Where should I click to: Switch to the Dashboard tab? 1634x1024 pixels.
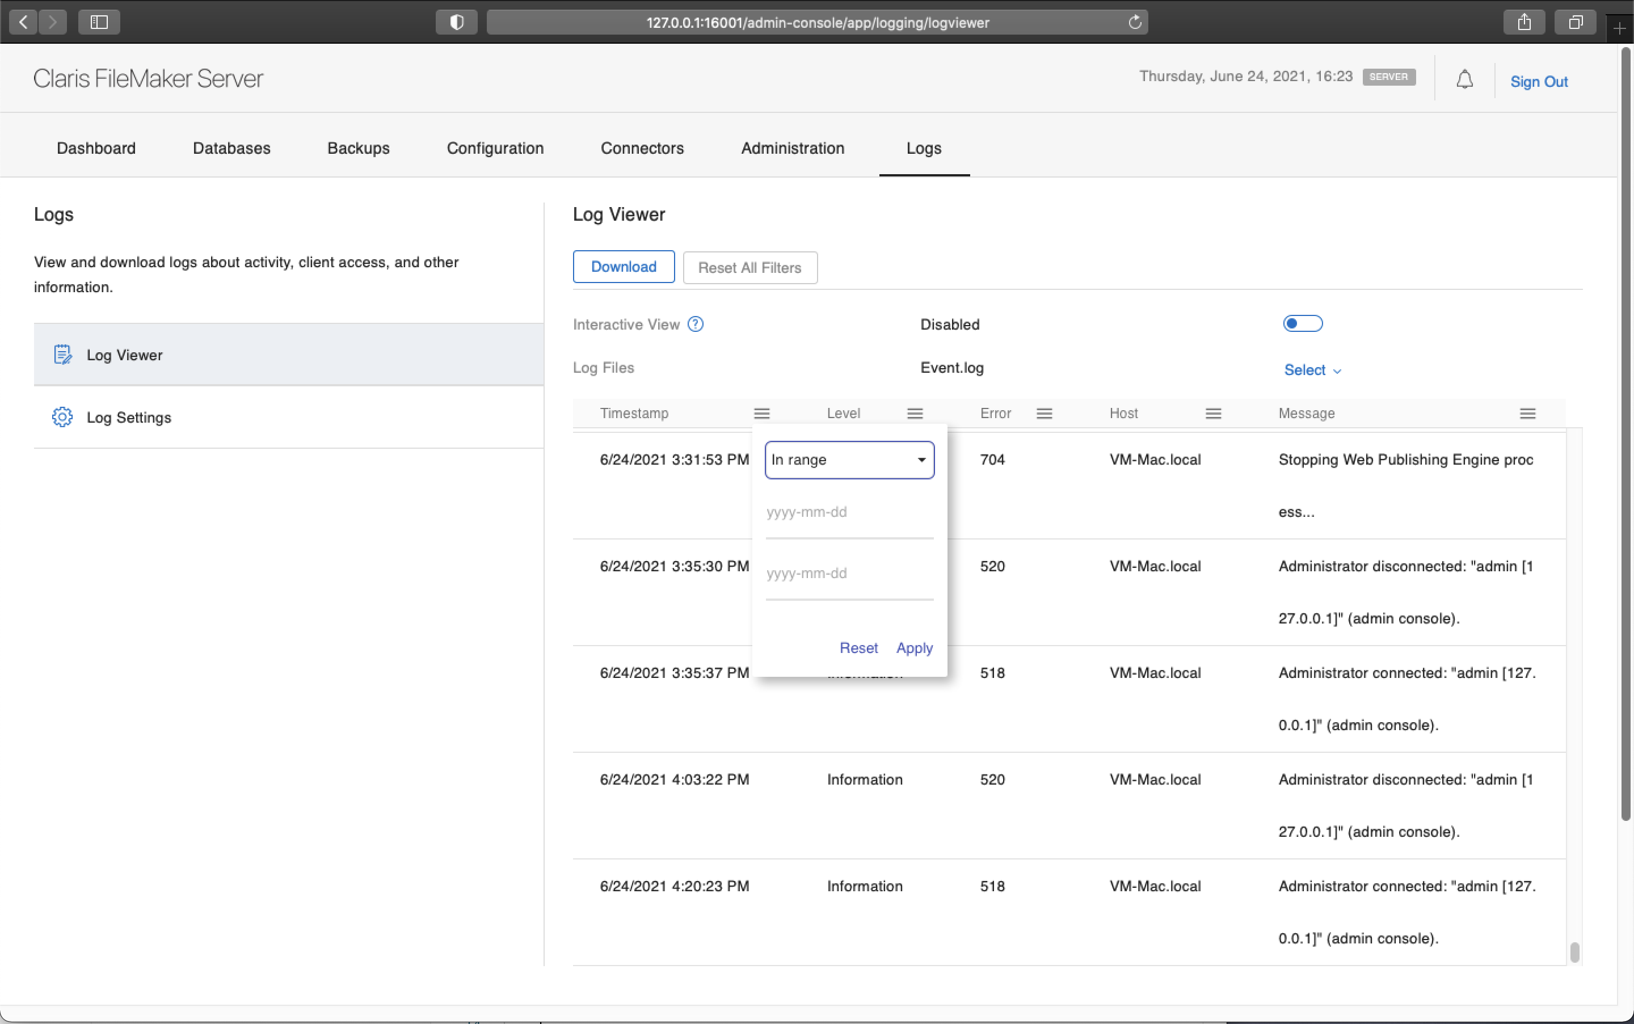(x=95, y=148)
